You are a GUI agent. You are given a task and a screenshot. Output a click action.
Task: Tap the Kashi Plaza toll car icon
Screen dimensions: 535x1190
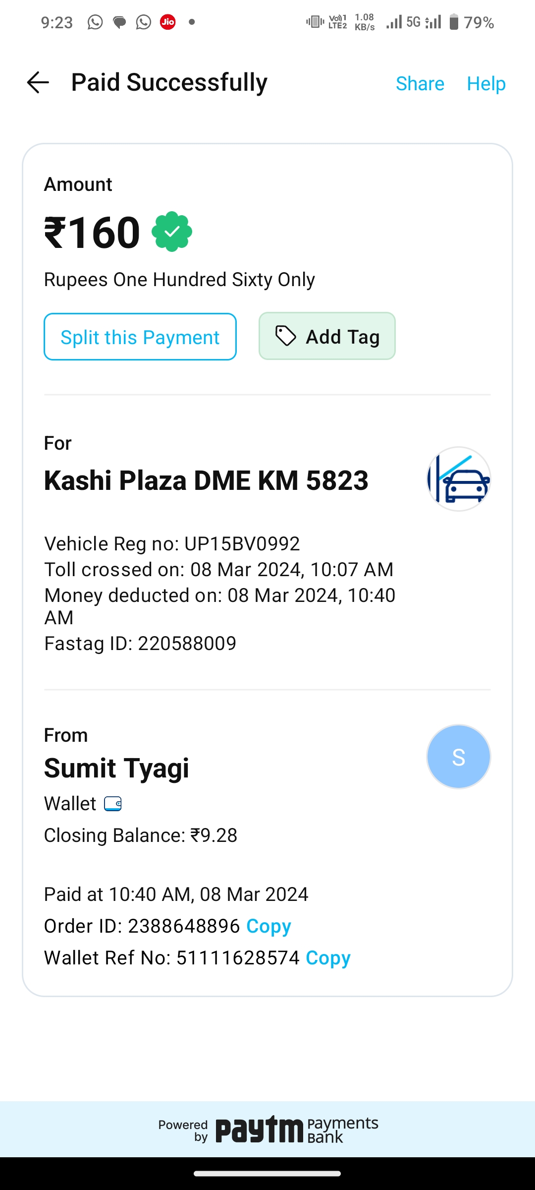(459, 479)
